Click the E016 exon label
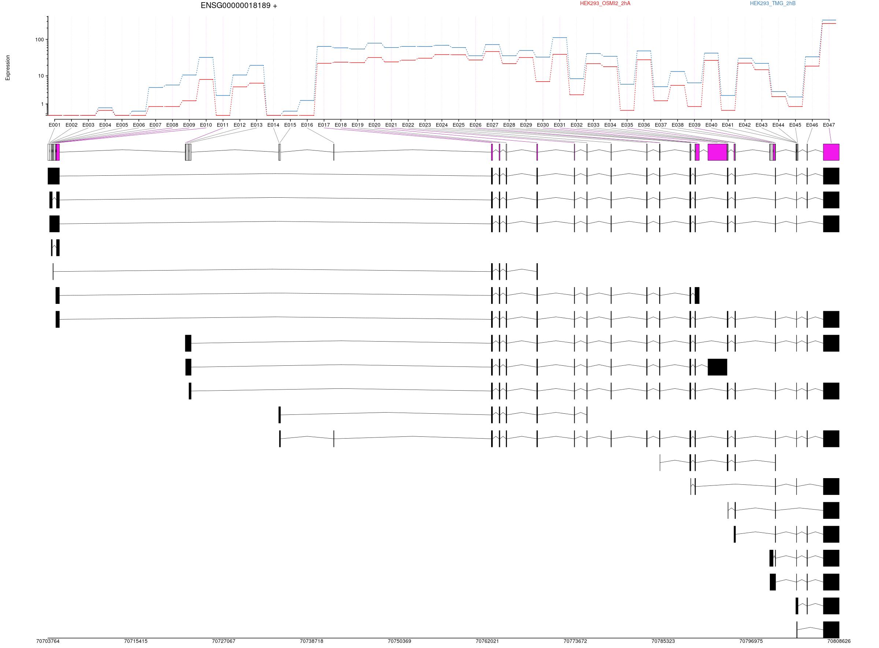The image size is (879, 648). coord(307,125)
